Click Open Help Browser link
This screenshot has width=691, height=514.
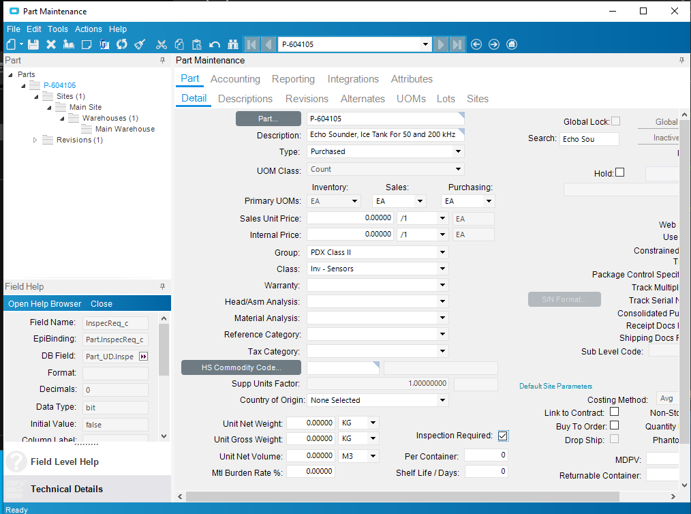[x=44, y=304]
